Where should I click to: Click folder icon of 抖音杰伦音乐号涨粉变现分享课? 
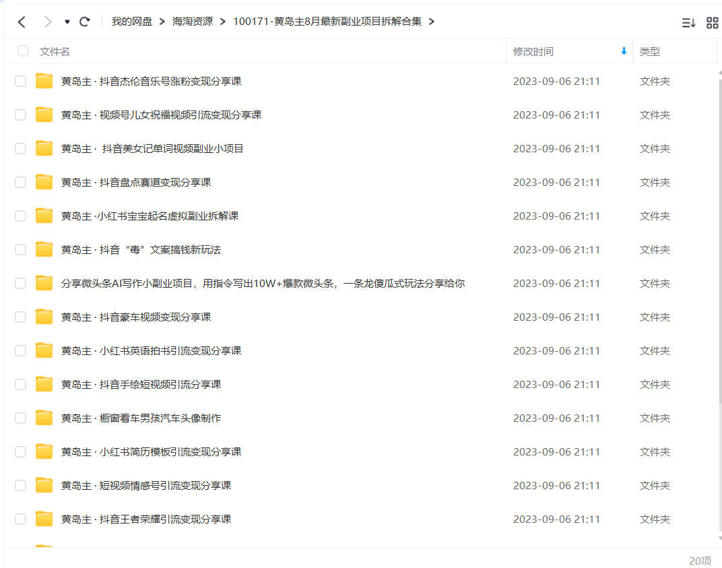pos(44,81)
